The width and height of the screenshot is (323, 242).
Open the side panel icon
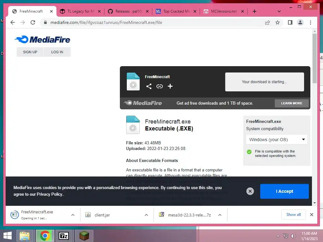tap(290, 22)
